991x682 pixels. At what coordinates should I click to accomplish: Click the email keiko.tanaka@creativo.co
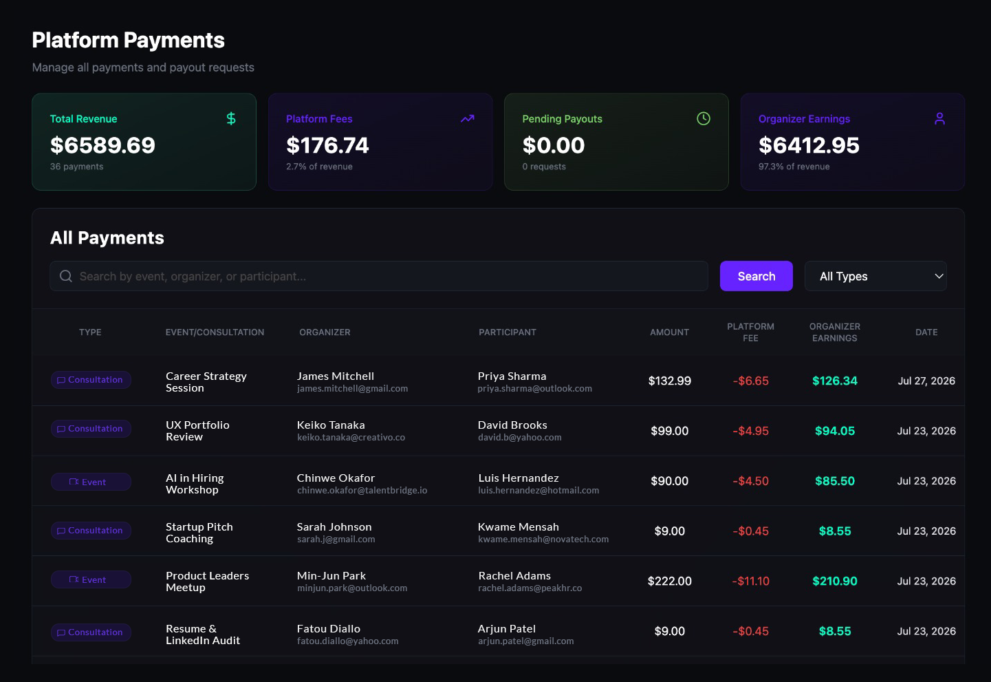[x=351, y=438]
